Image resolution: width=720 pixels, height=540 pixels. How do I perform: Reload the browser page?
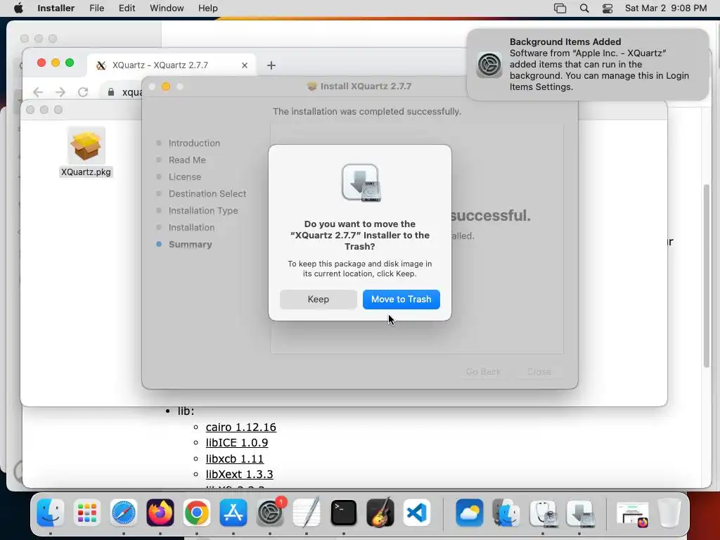pos(83,92)
